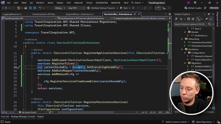Click the code cleanup broom icon
Screen dimensions: 221x124
point(50,112)
